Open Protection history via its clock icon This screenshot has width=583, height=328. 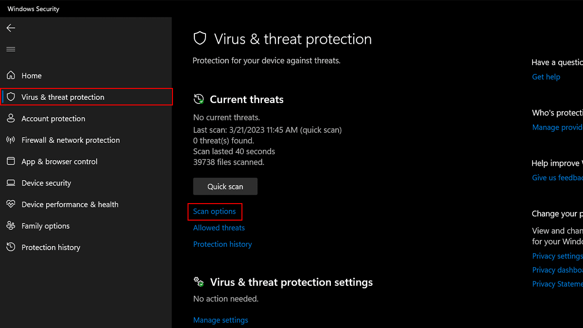[x=11, y=247]
